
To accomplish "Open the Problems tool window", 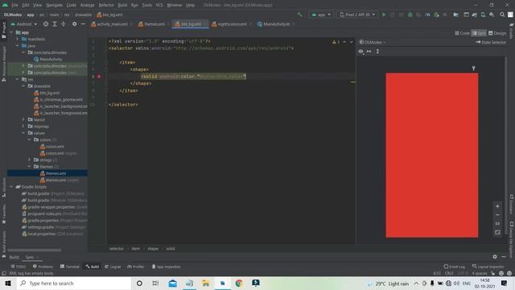I will coord(43,267).
